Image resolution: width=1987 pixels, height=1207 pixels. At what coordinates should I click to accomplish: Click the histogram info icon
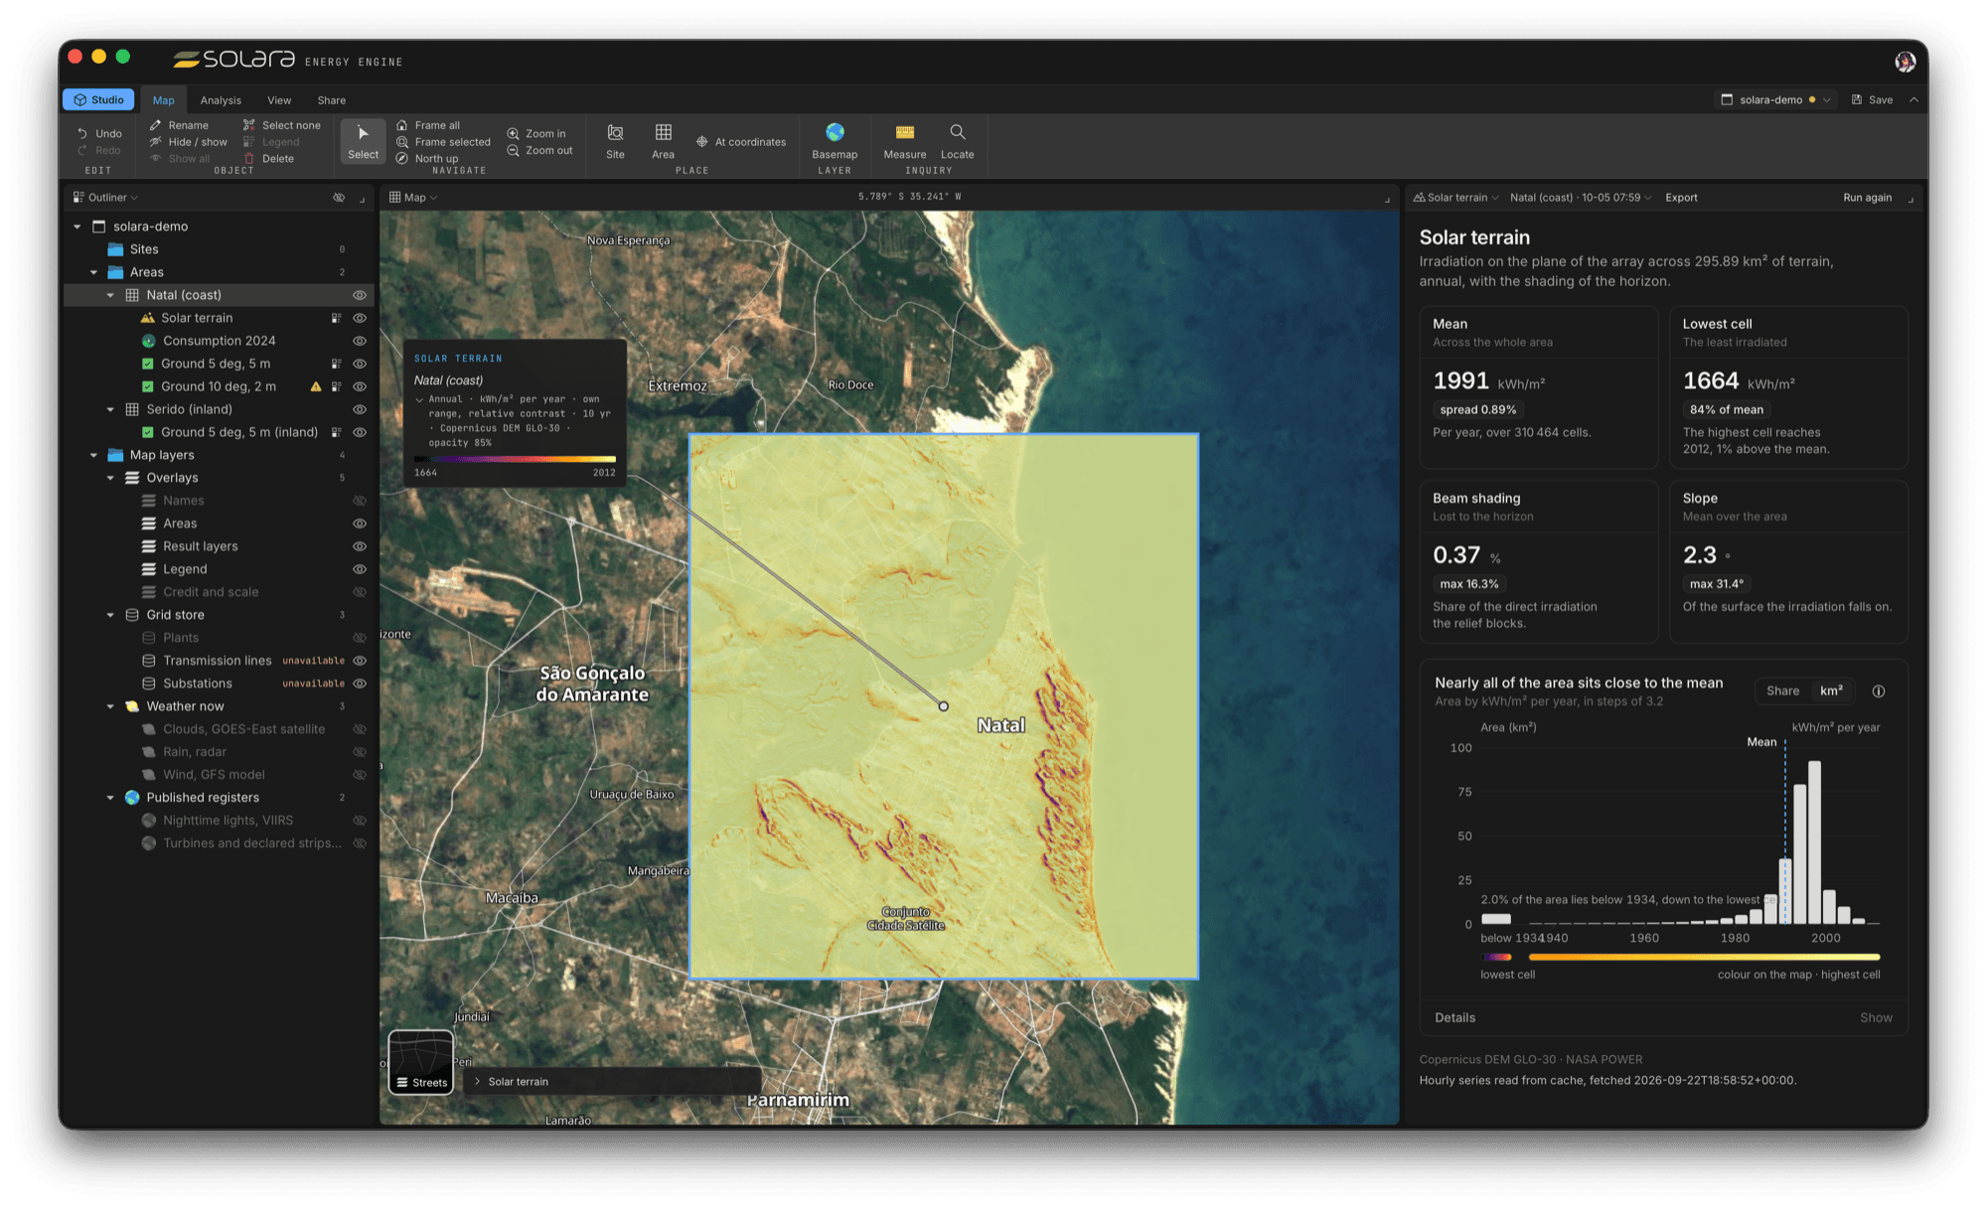1878,691
